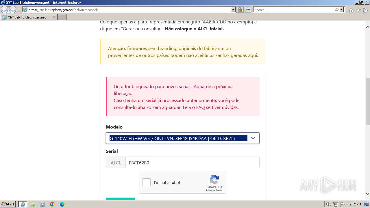The height and width of the screenshot is (208, 370).
Task: Open the address bar history dropdown arrow
Action: (233, 10)
